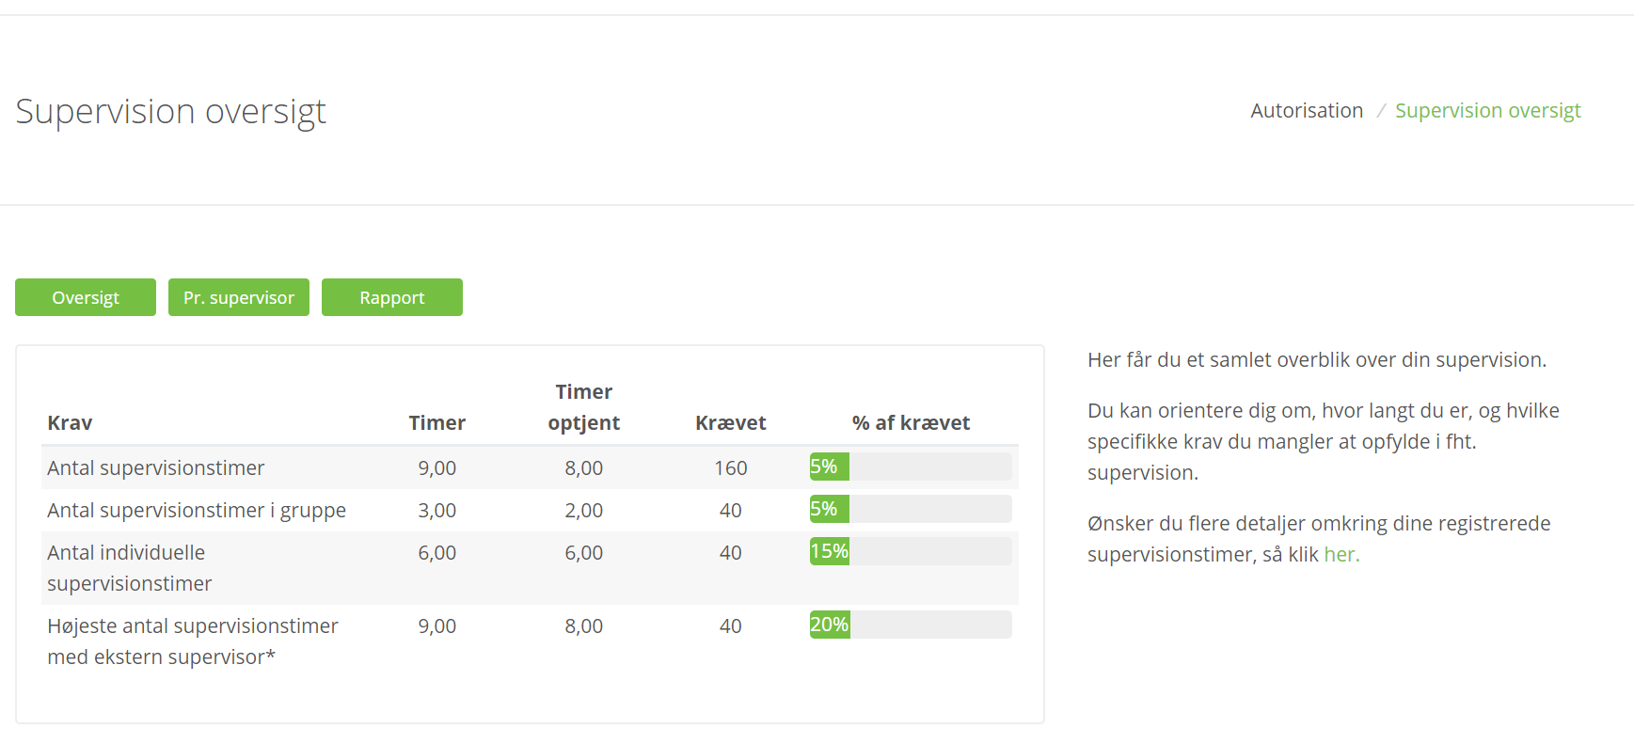Select Antal supervisionstimer i gruppe row

pyautogui.click(x=197, y=510)
